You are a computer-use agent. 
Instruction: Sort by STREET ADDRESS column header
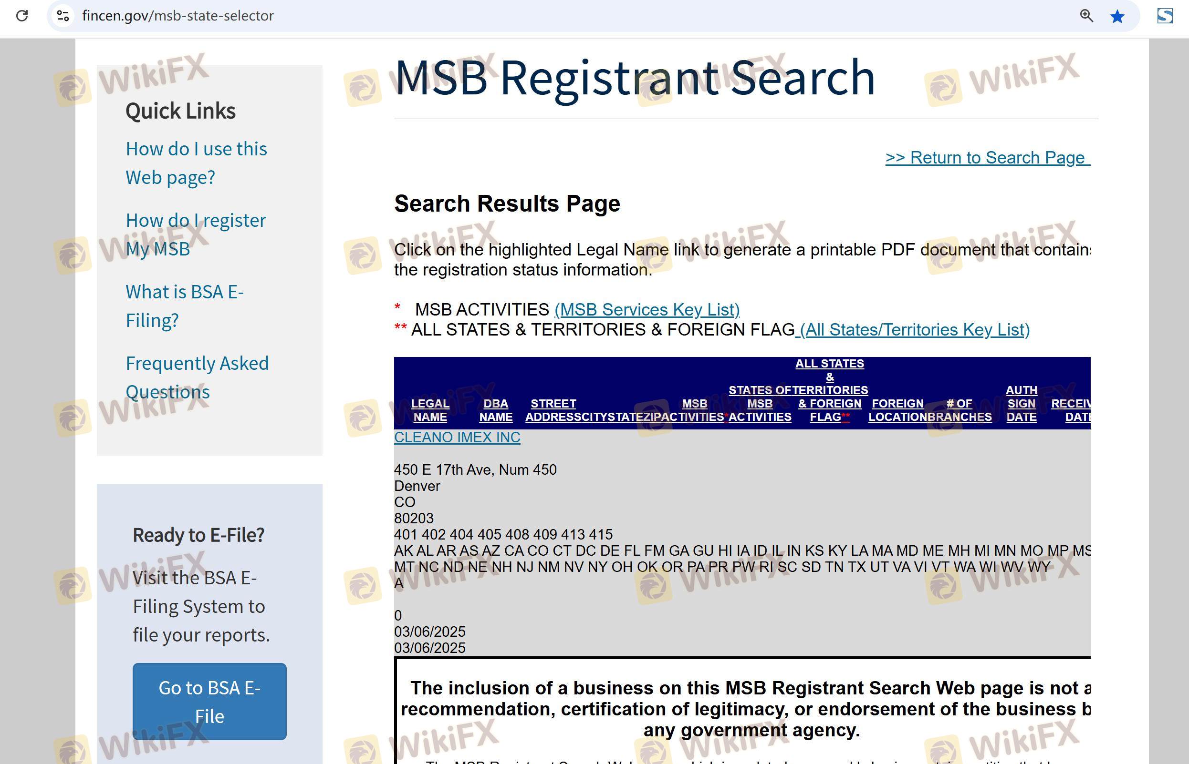553,410
